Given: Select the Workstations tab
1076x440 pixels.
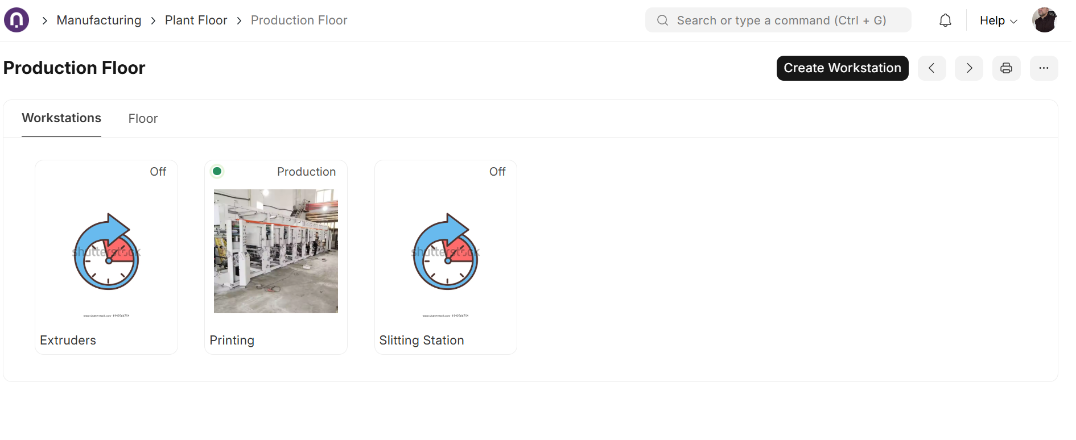Looking at the screenshot, I should pyautogui.click(x=61, y=118).
